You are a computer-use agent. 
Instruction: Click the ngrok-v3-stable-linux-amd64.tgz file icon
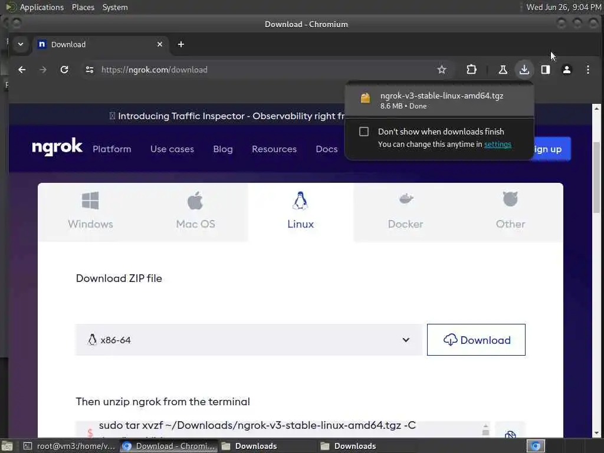click(365, 99)
